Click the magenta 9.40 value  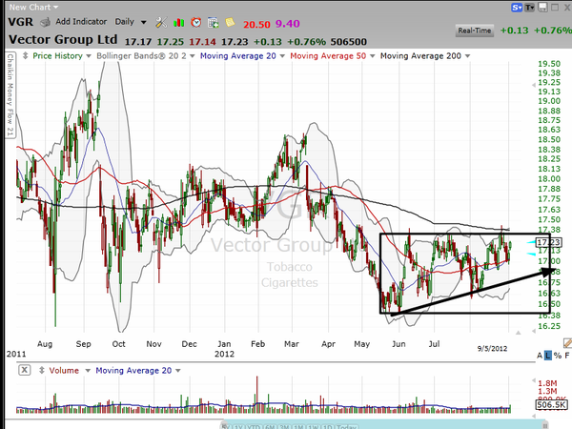coord(288,24)
